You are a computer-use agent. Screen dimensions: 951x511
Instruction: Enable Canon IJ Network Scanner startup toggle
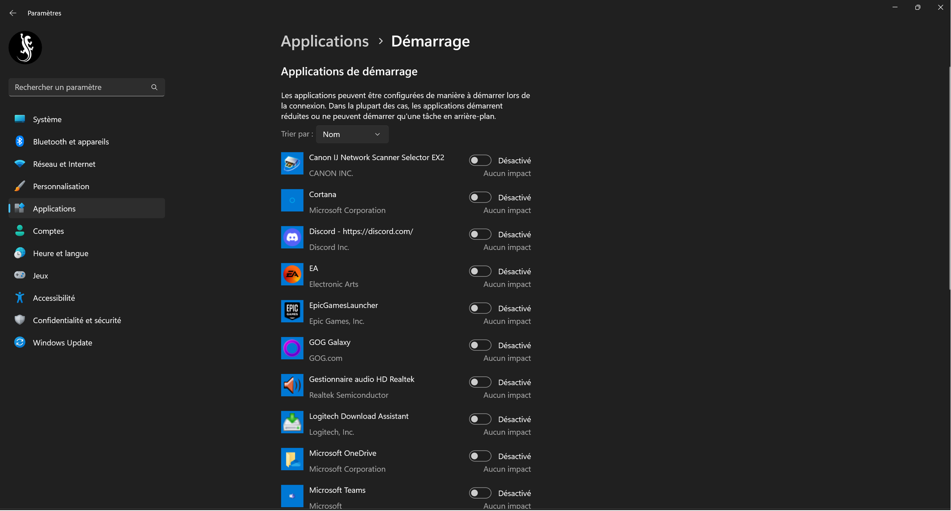480,161
